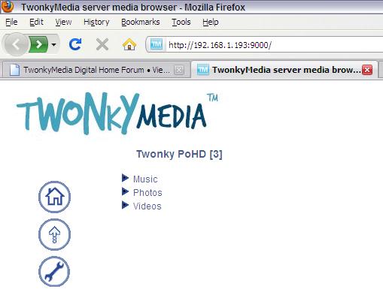
Task: Open the back/forward history dropdown arrow
Action: click(x=54, y=45)
